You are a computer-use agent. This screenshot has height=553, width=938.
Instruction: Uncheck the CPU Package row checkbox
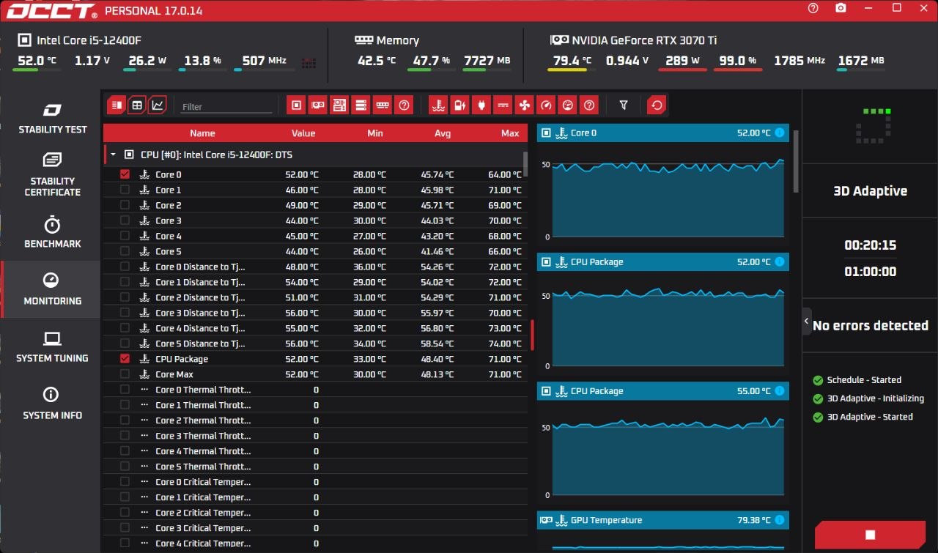[125, 359]
